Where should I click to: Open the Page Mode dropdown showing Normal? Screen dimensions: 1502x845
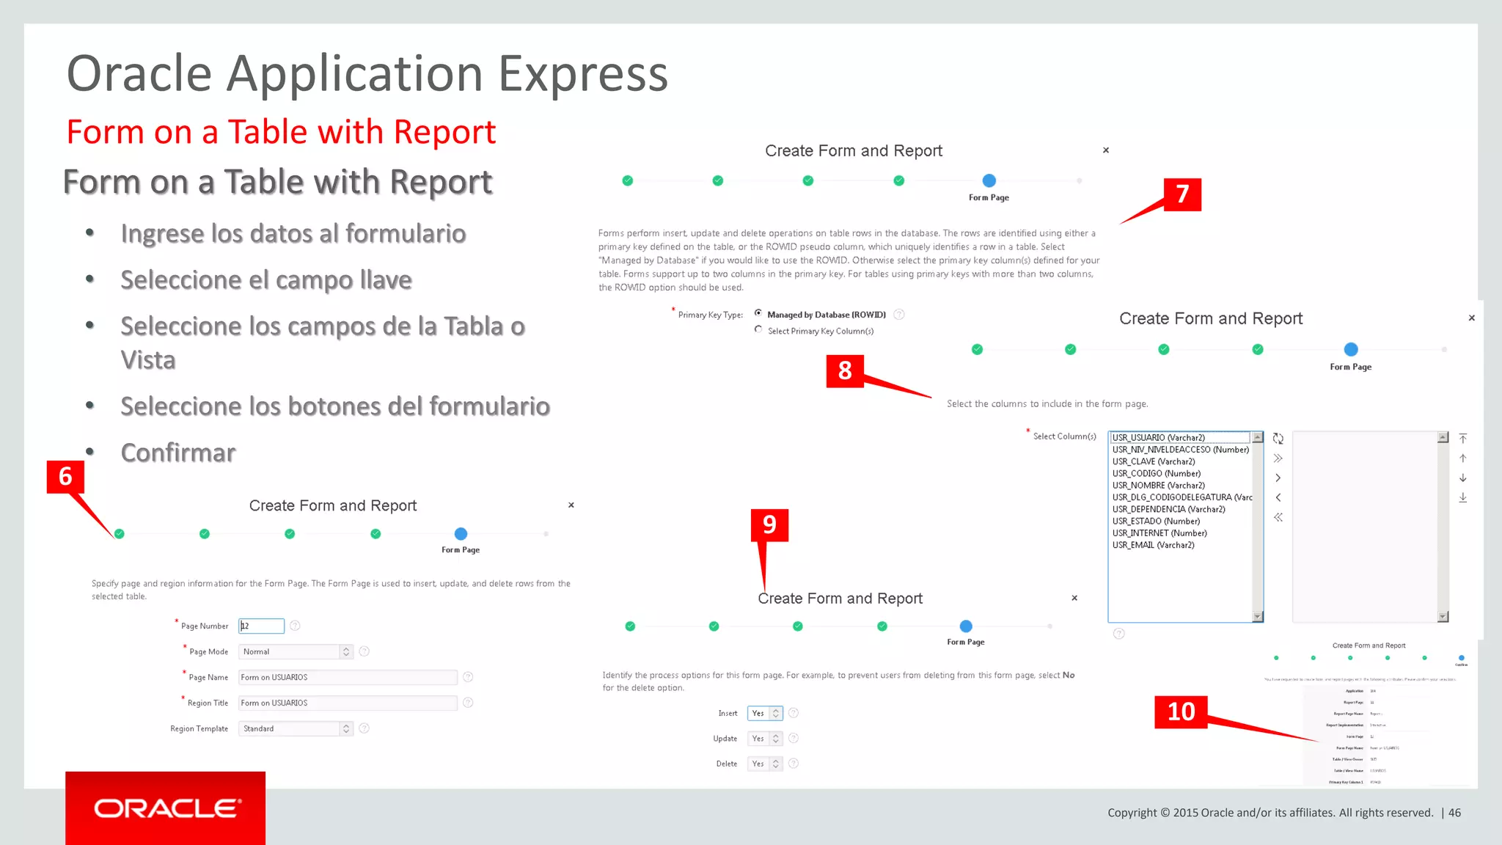(296, 651)
